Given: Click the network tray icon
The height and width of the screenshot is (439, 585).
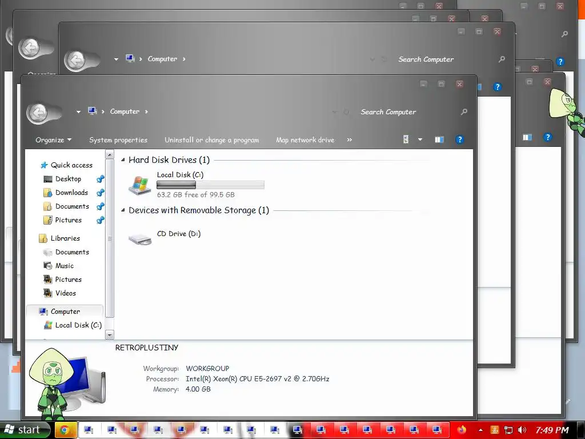Looking at the screenshot, I should click(x=508, y=430).
